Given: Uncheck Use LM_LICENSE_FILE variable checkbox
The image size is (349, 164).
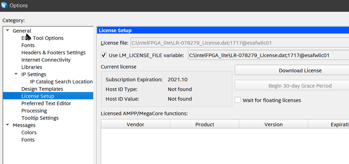Looking at the screenshot, I should click(104, 55).
